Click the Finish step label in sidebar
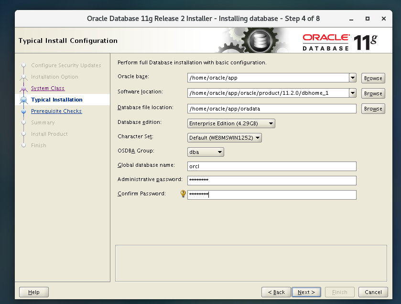This screenshot has height=304, width=401. click(39, 146)
